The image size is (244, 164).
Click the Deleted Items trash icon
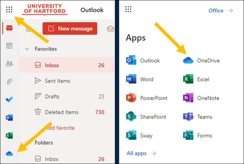[38, 112]
